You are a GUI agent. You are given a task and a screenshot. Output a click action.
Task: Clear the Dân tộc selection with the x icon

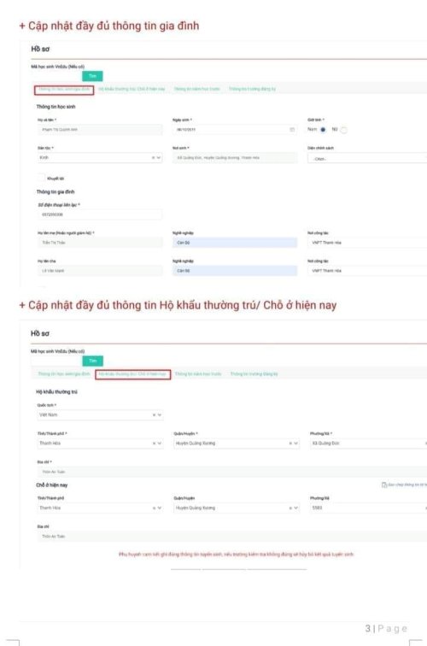tap(153, 158)
